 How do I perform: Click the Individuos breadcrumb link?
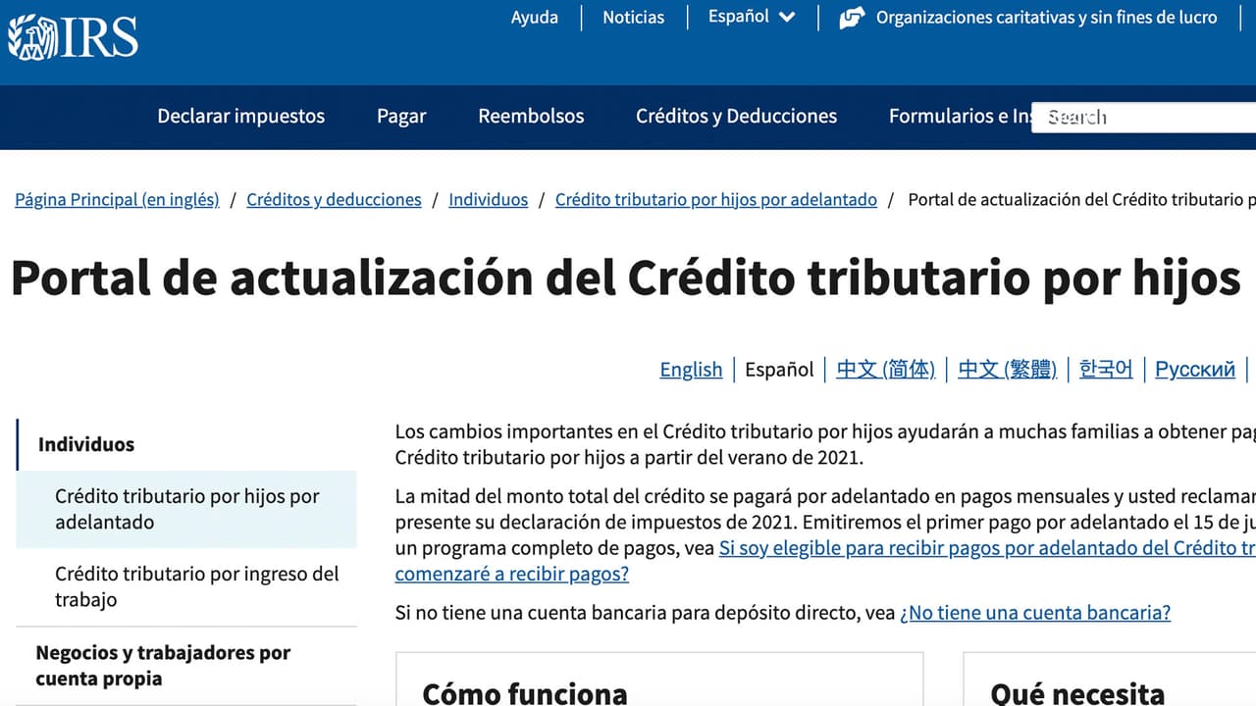click(488, 199)
